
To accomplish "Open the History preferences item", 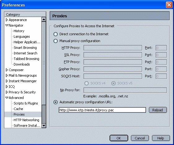I will tap(19, 31).
